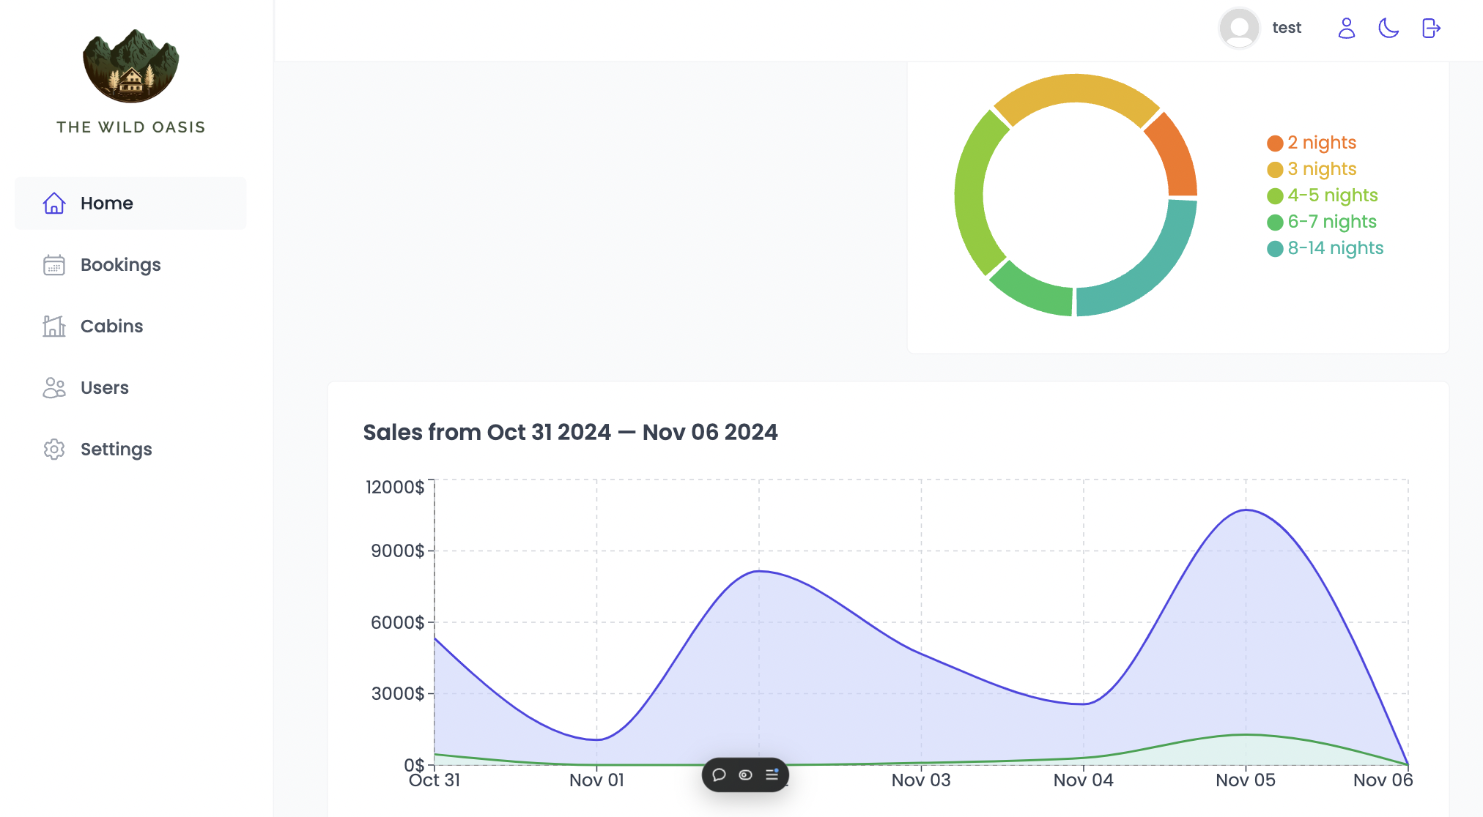The height and width of the screenshot is (817, 1483).
Task: Click the orange dot for 2 nights
Action: [1275, 143]
